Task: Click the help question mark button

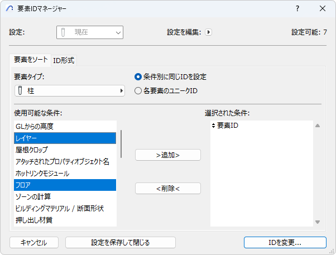Action: tap(297, 8)
